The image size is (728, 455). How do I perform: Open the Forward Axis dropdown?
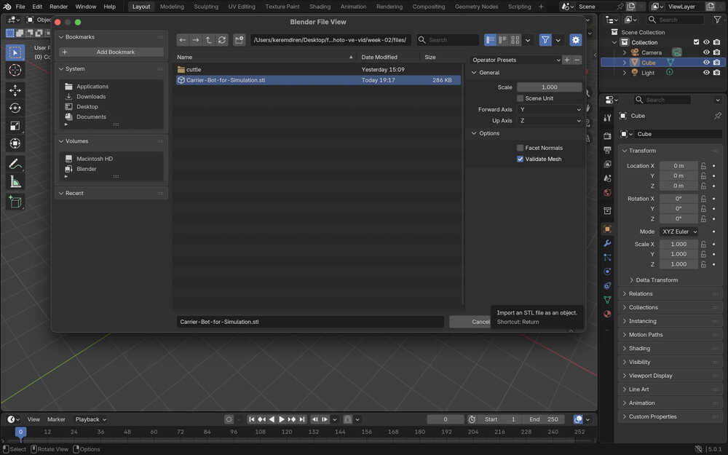click(x=550, y=109)
